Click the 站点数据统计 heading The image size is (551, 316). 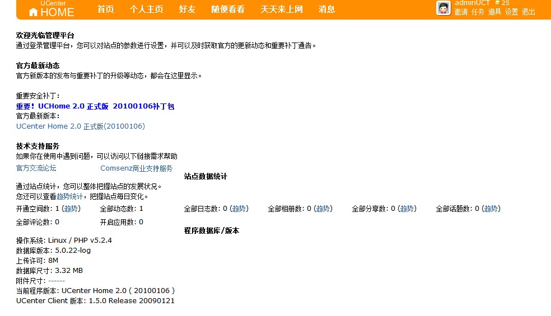coord(206,177)
